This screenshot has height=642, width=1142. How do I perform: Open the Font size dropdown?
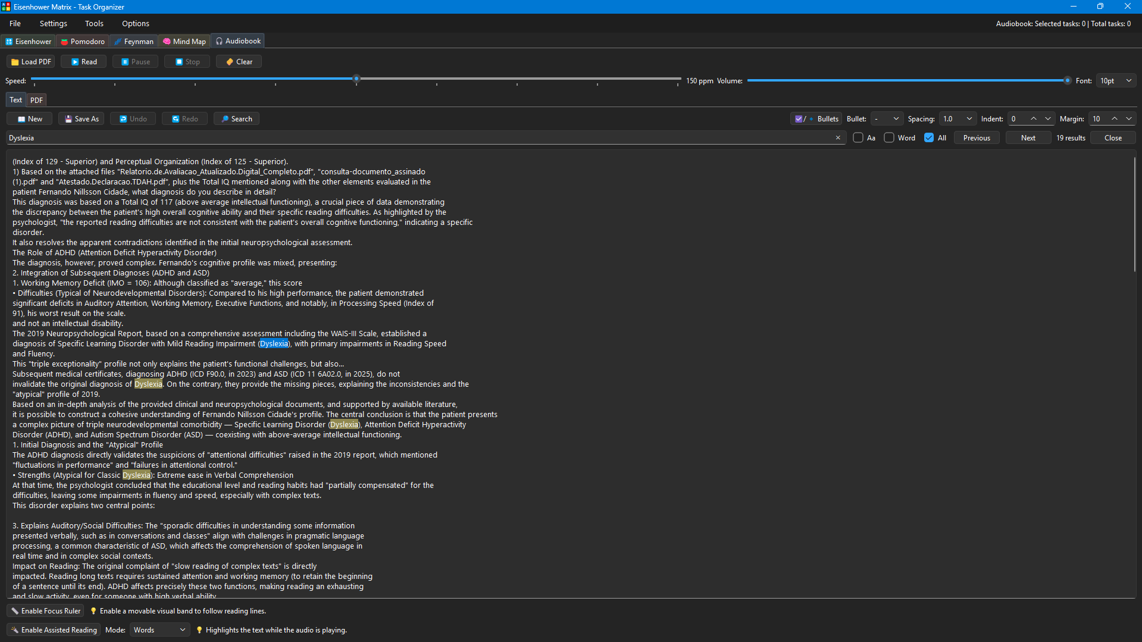tap(1116, 81)
